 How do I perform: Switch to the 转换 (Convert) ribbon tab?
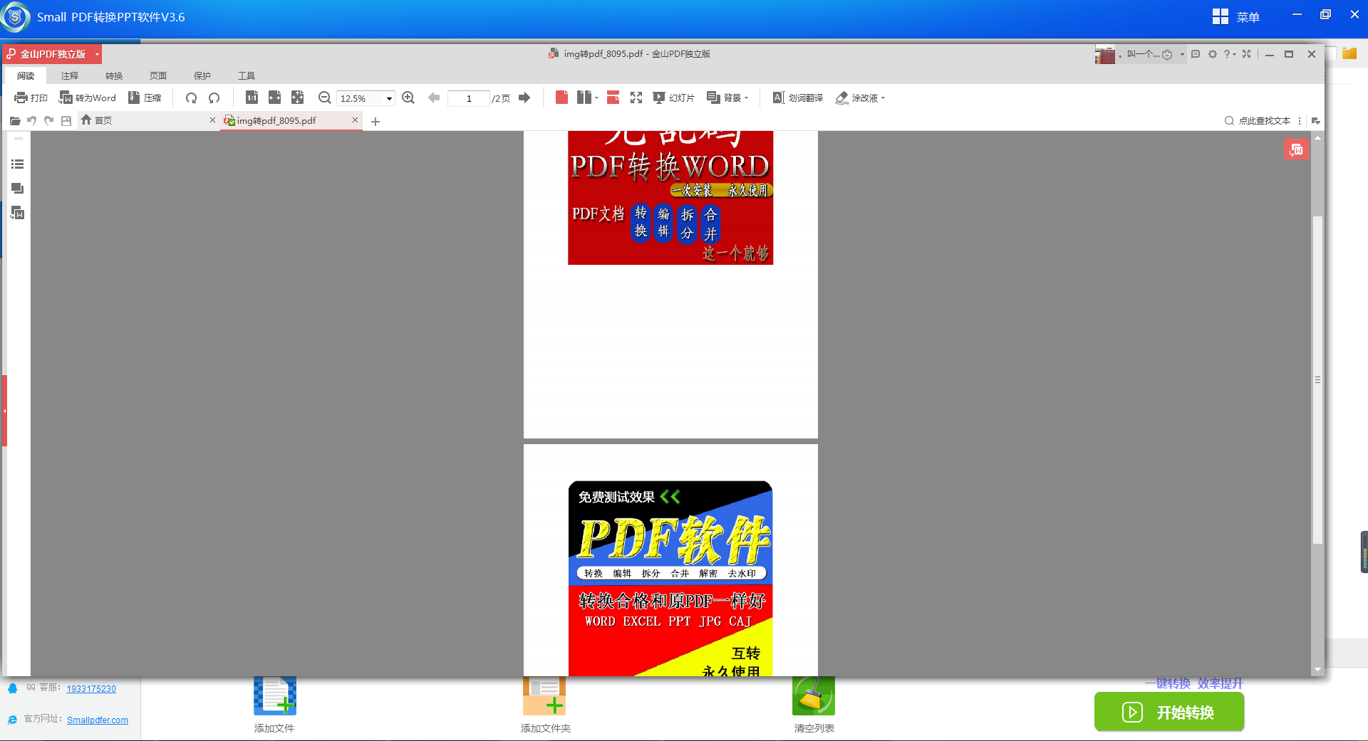click(x=114, y=75)
